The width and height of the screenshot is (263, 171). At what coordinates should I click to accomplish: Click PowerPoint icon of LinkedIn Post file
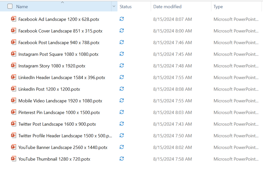click(14, 89)
